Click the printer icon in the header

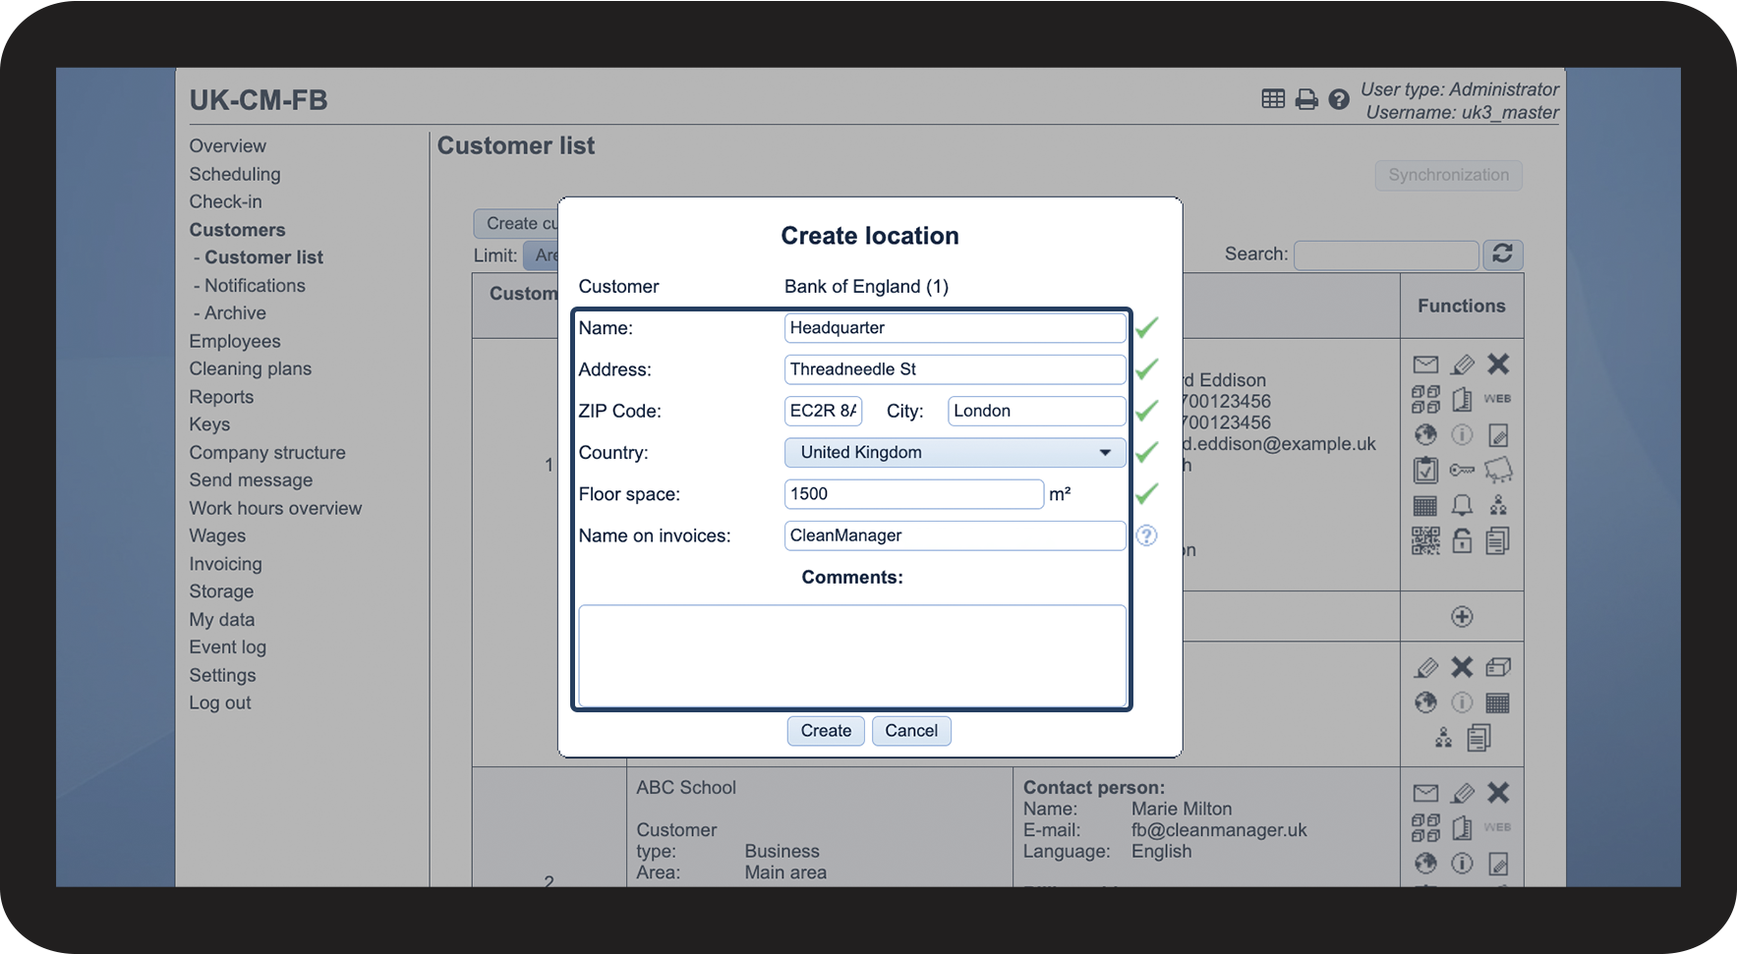[x=1305, y=99]
